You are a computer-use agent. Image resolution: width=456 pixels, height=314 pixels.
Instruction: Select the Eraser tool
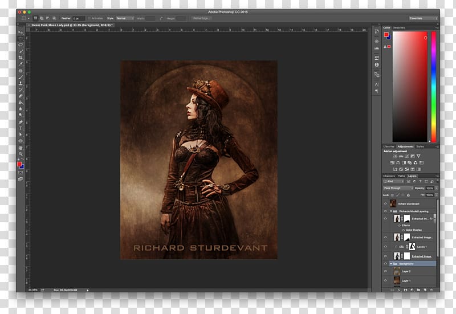coord(21,96)
